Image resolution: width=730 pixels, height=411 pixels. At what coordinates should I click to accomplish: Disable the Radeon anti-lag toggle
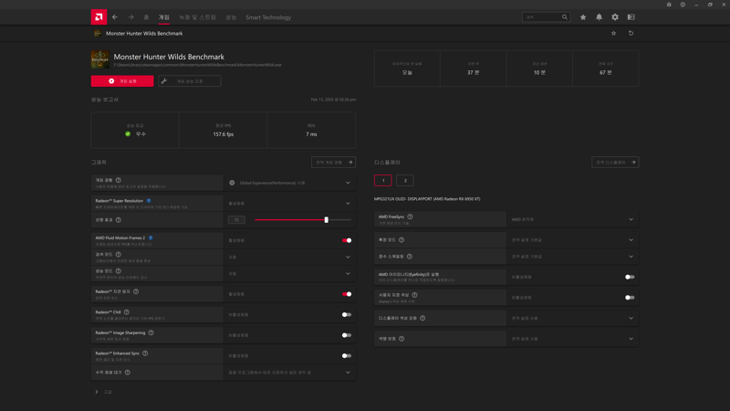click(347, 294)
